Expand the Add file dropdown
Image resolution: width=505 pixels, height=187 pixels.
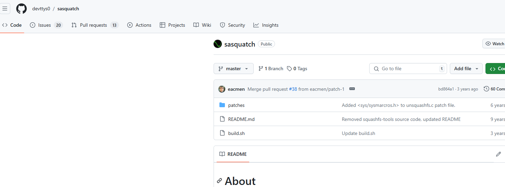pos(466,68)
